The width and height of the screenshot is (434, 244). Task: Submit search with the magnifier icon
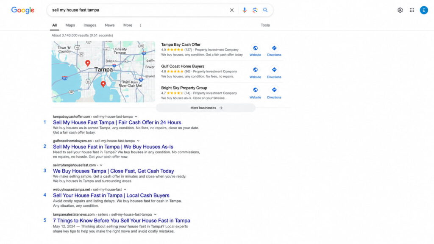pyautogui.click(x=265, y=10)
